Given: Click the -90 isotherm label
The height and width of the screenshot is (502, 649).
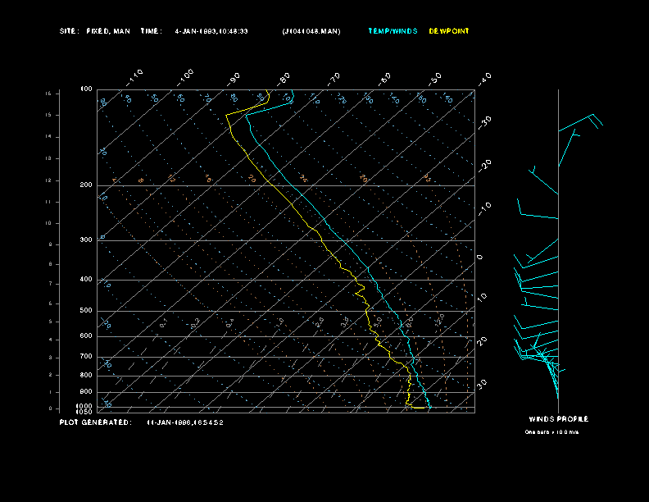Looking at the screenshot, I should (234, 79).
